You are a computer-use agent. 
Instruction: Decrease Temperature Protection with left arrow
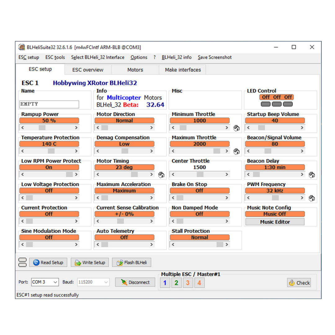pyautogui.click(x=22, y=151)
